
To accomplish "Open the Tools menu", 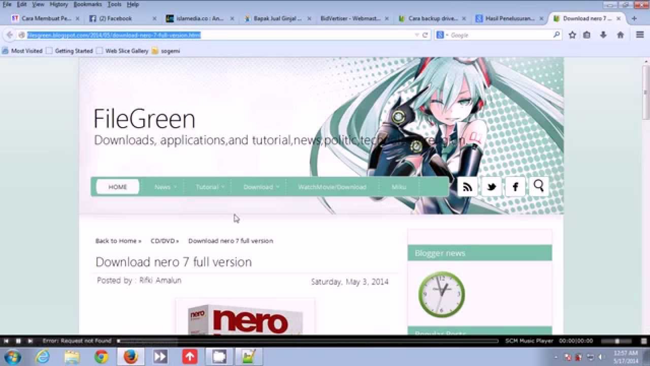I will (114, 4).
